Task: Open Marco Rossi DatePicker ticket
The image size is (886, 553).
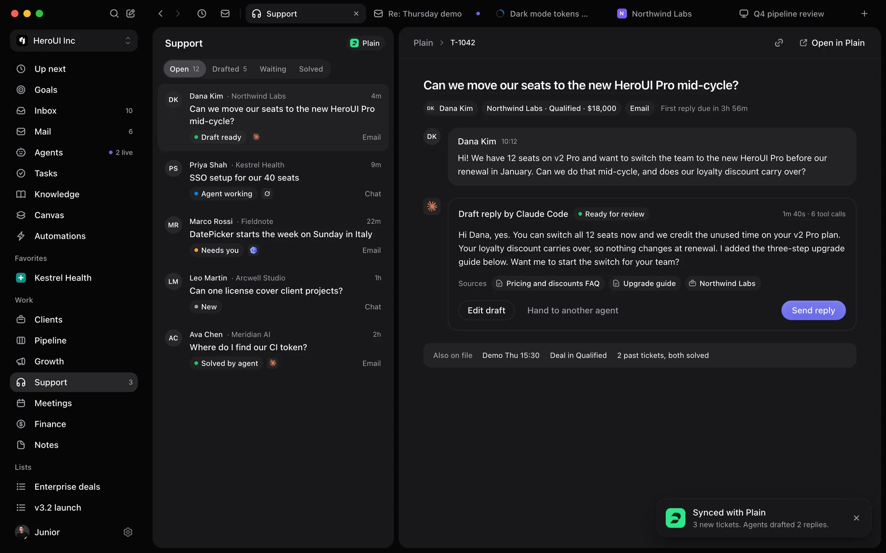Action: (x=273, y=236)
